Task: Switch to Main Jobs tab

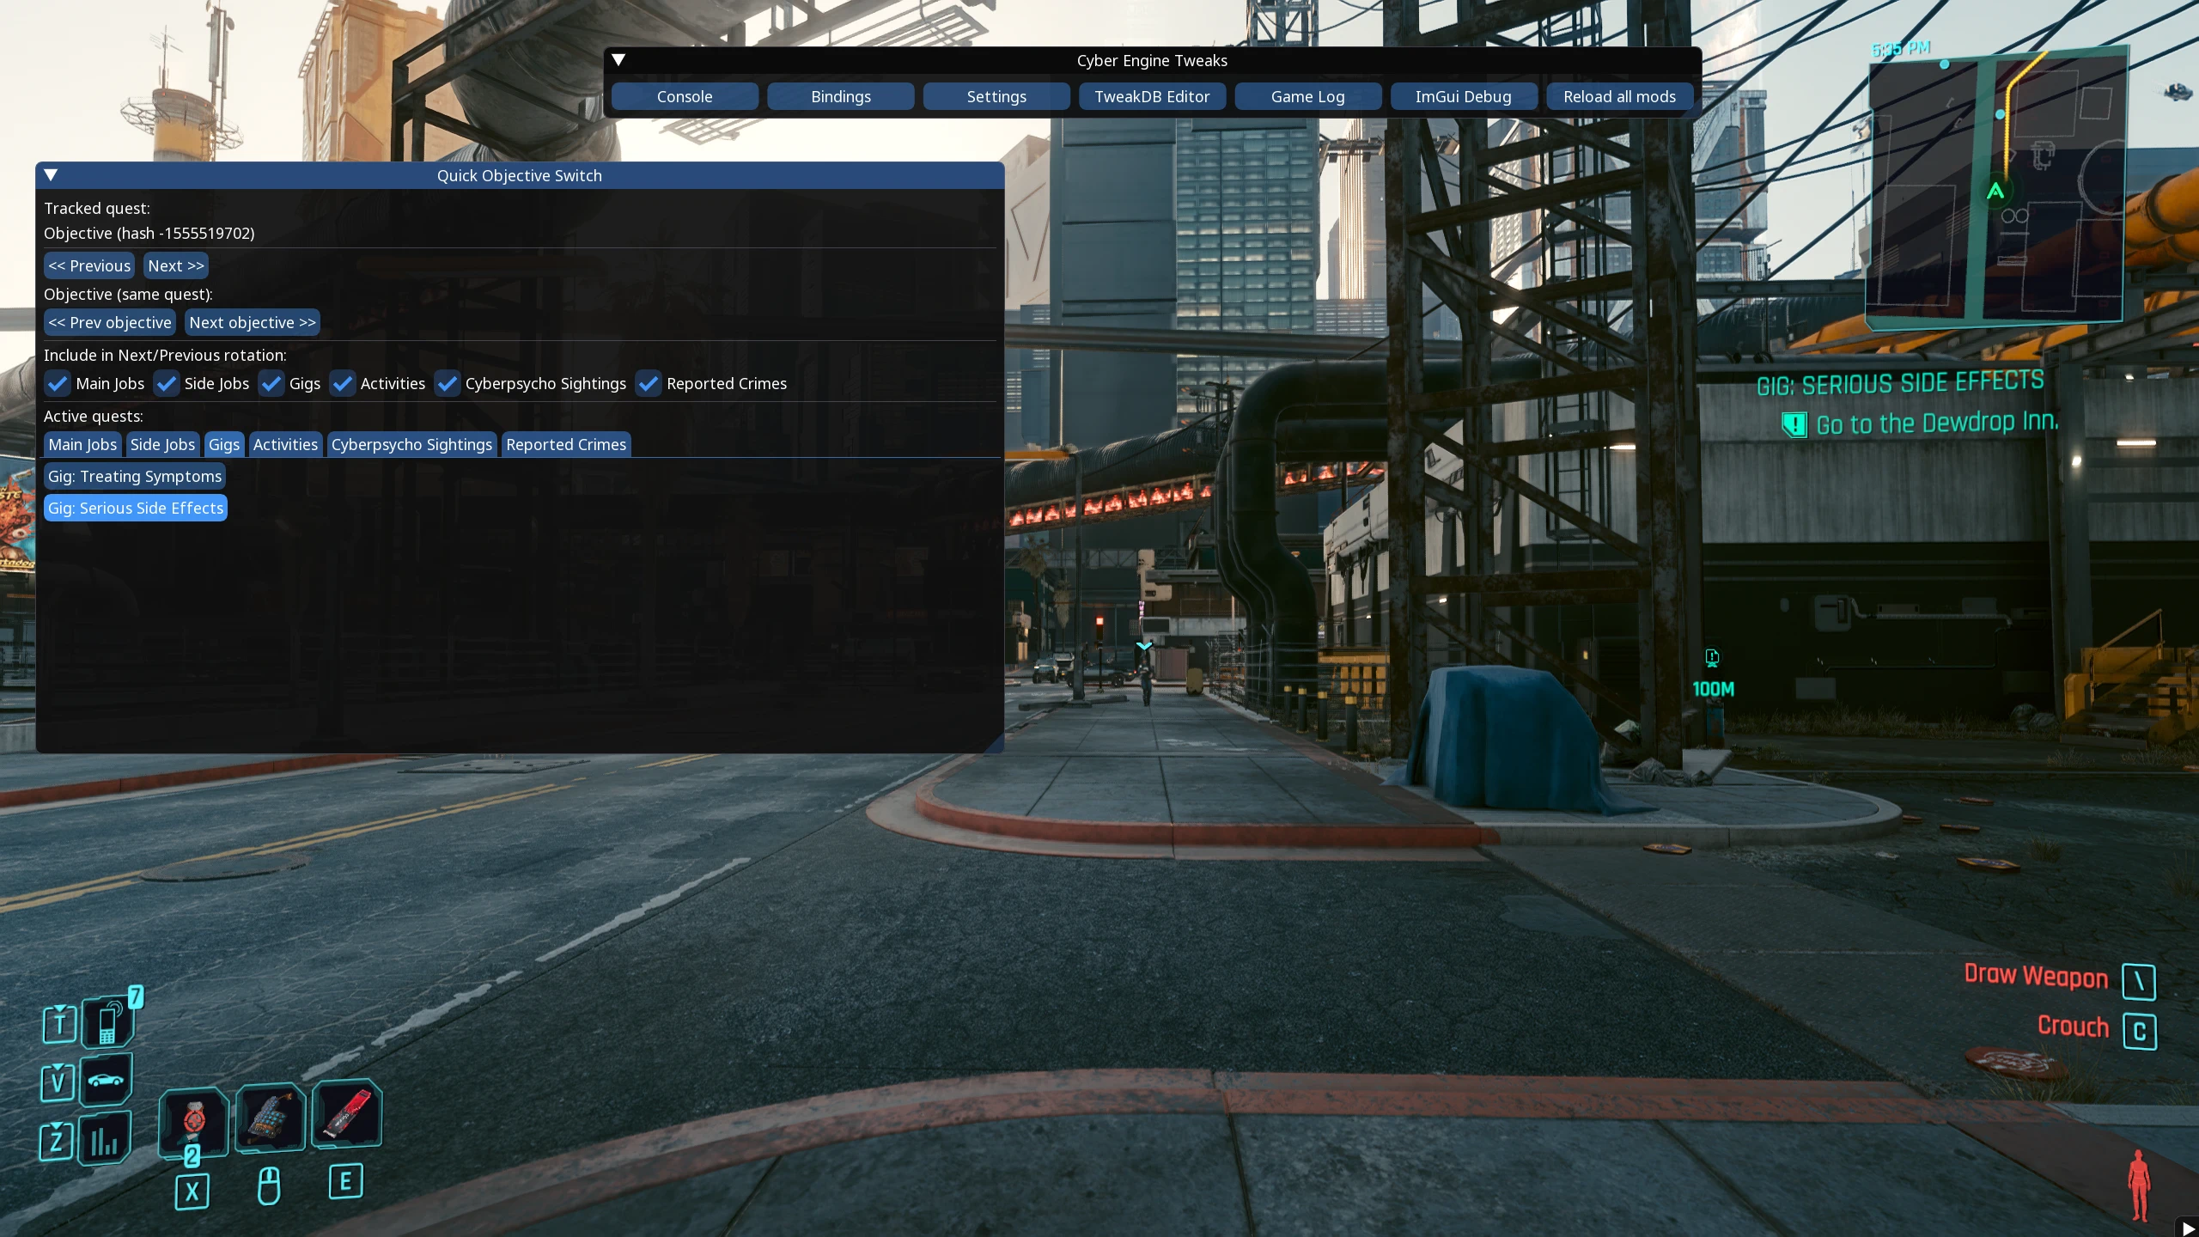Action: click(82, 444)
